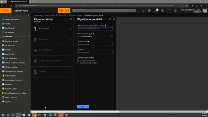Click Subscriptions key icon
This screenshot has height=117, width=208.
(3, 76)
